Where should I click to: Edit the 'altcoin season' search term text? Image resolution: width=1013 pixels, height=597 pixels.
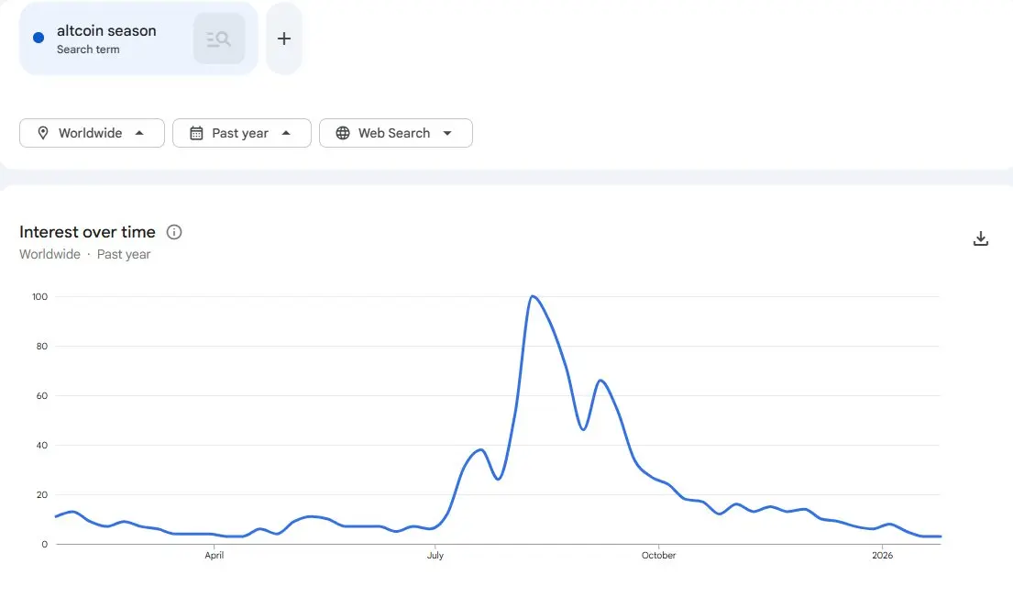coord(106,31)
